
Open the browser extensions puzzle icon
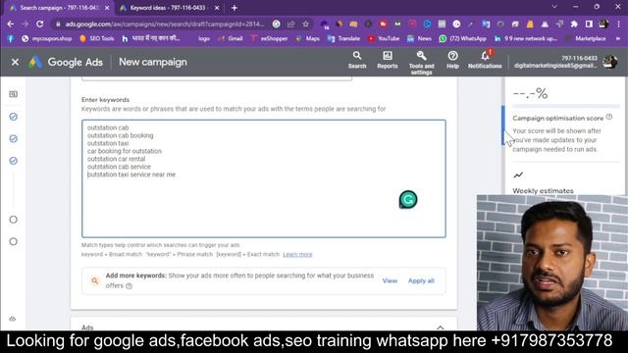coord(574,24)
